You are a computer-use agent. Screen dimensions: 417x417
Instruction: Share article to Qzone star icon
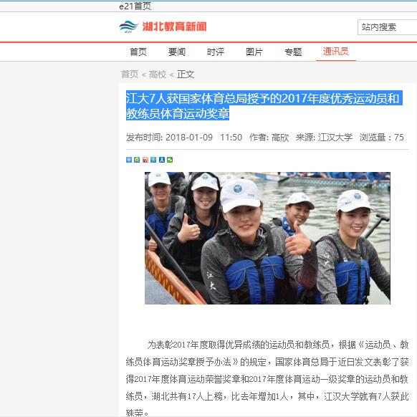pyautogui.click(x=137, y=160)
